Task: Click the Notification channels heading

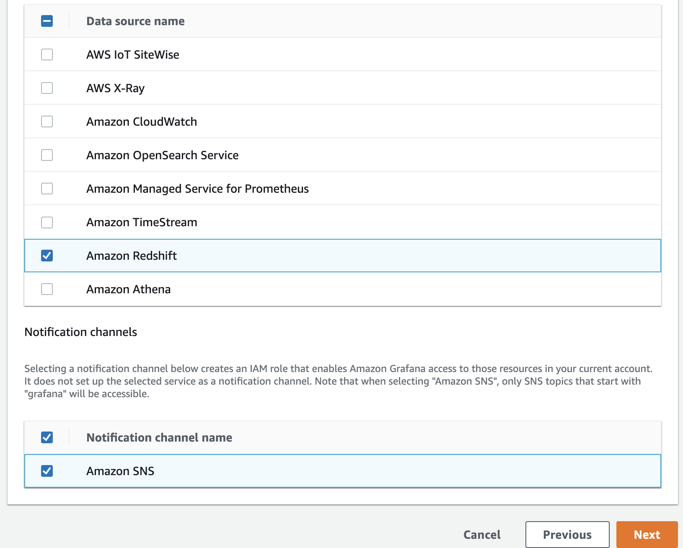Action: 81,332
